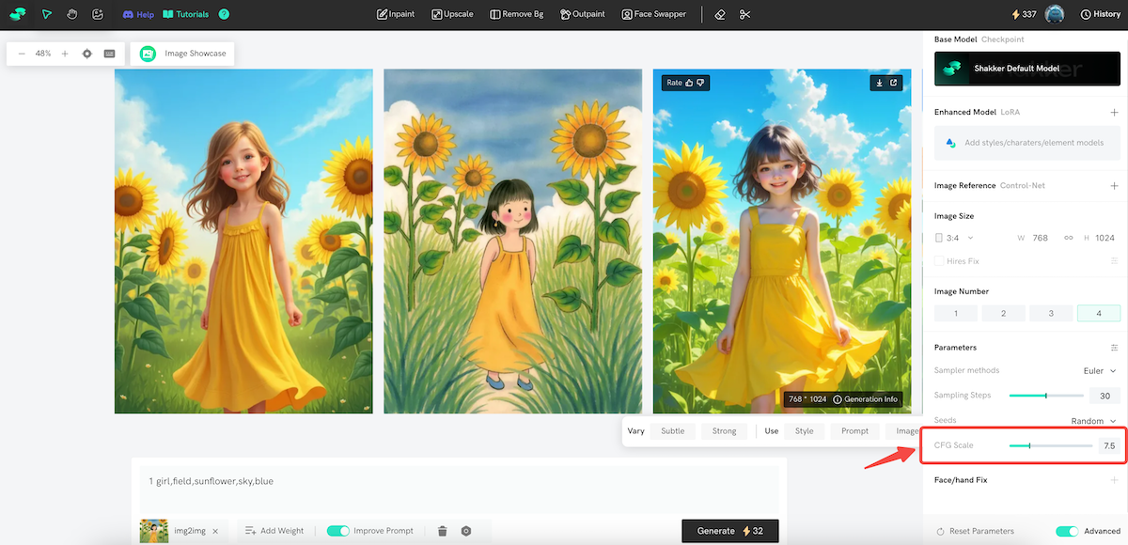Download the selected sunflower image
The height and width of the screenshot is (545, 1128).
tap(879, 83)
